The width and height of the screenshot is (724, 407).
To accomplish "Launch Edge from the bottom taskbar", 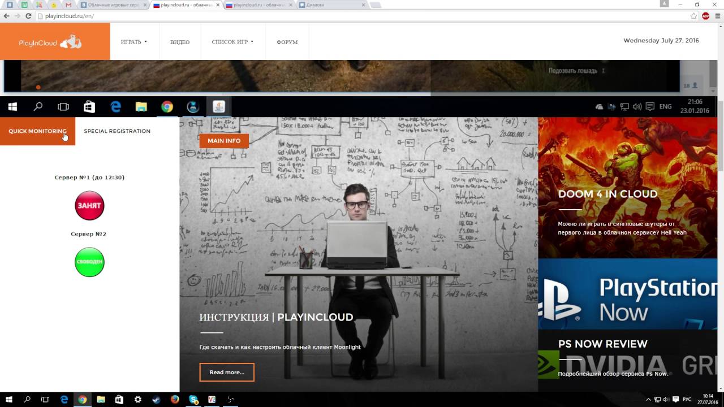I will click(x=64, y=399).
